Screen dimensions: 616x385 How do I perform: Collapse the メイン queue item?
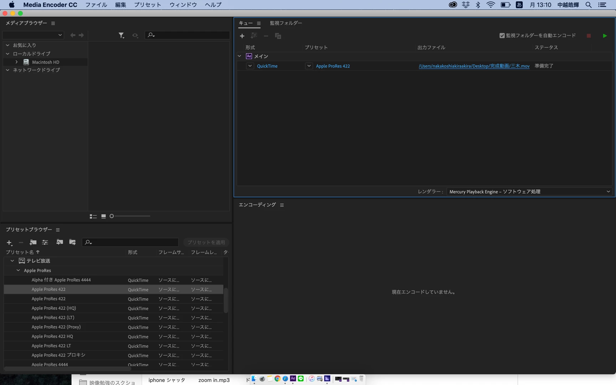tap(240, 56)
